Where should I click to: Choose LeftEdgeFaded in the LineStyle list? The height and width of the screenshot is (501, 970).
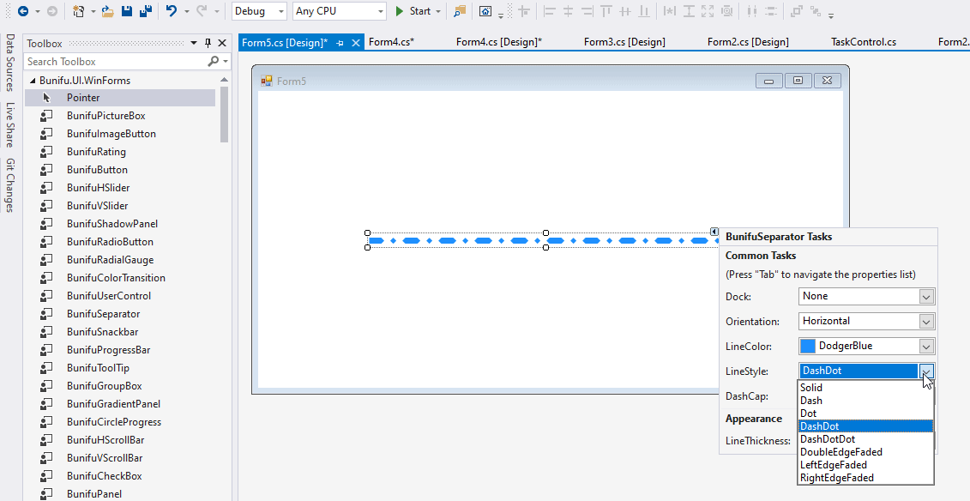865,465
